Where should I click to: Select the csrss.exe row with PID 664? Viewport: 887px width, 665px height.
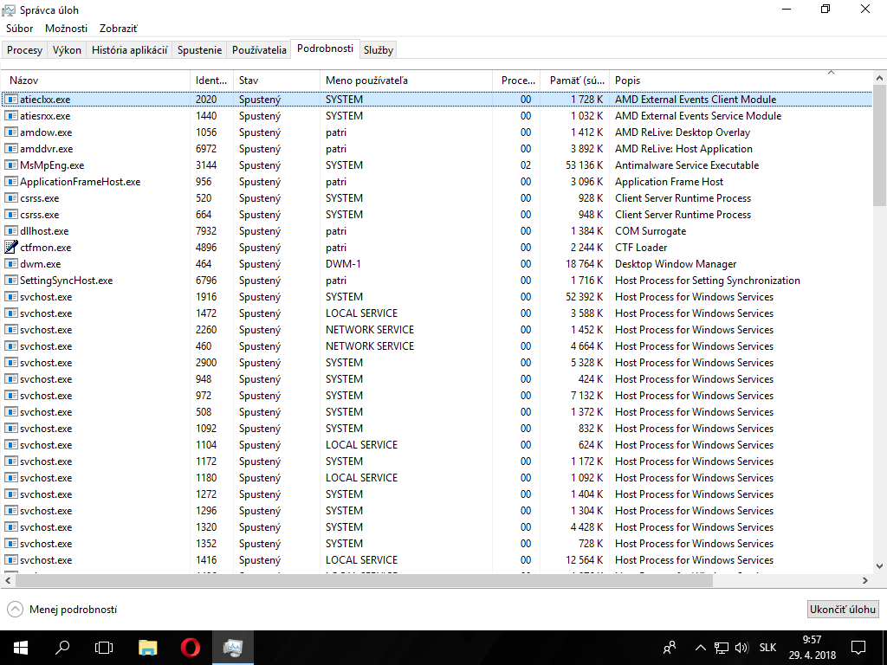coord(437,215)
